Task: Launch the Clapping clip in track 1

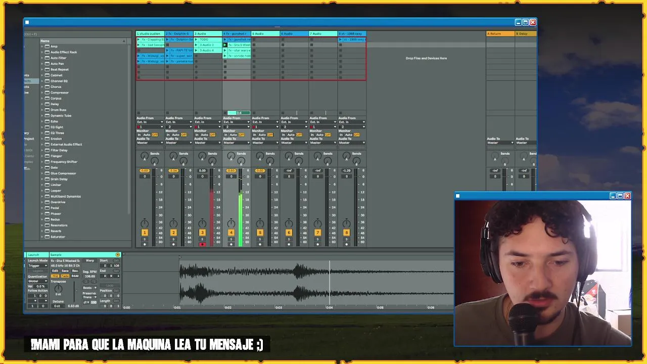Action: tap(138, 39)
